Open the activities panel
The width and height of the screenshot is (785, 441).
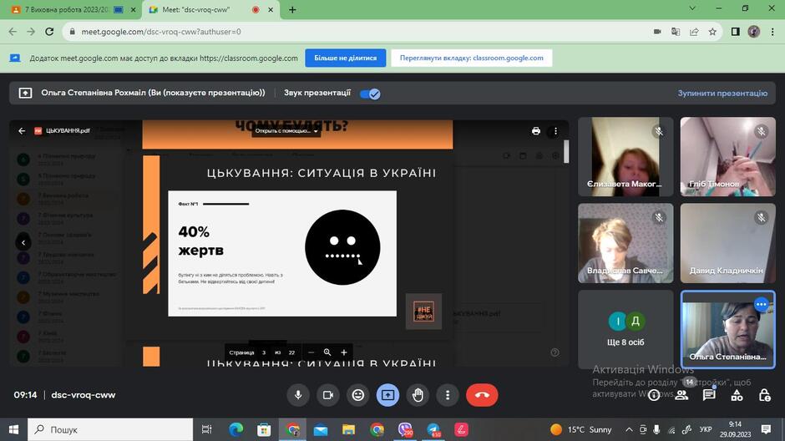(737, 395)
